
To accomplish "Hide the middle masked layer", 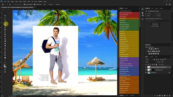I will (146, 70).
